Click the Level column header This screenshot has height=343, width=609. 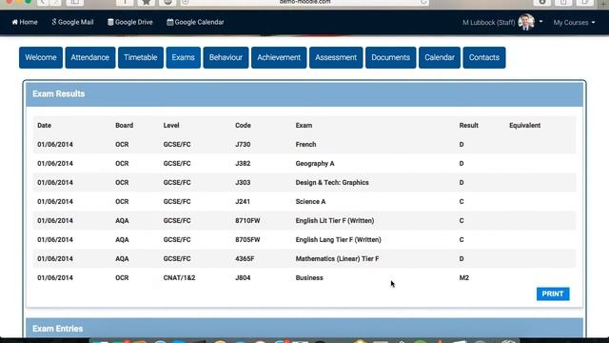coord(171,125)
